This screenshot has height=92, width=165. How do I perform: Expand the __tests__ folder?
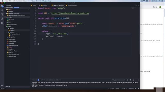tap(11, 19)
